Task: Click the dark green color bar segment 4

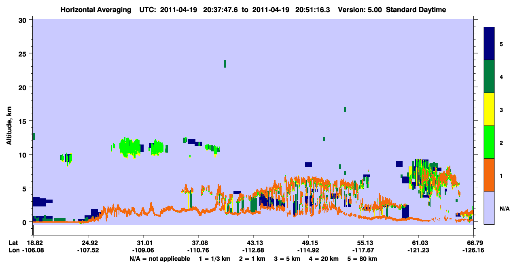Action: coord(489,77)
